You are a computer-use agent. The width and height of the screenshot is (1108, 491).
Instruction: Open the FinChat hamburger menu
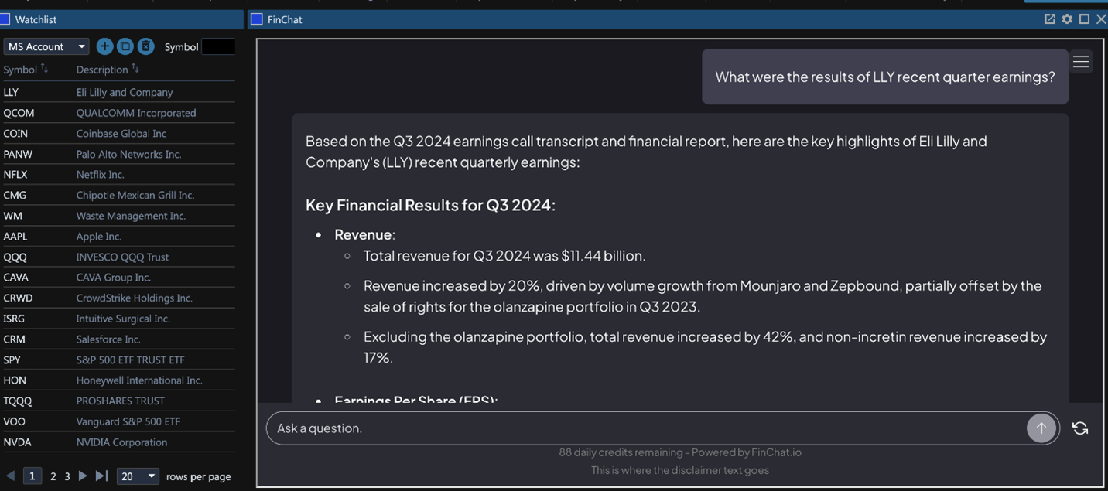1081,62
